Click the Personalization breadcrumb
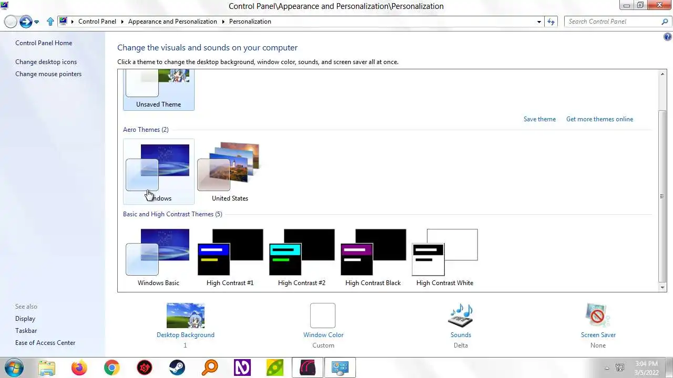 tap(250, 22)
